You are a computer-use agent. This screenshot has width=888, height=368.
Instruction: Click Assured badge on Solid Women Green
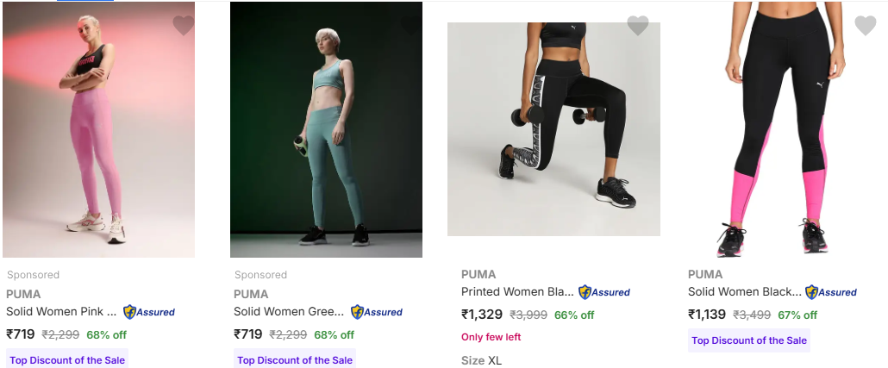(x=377, y=312)
